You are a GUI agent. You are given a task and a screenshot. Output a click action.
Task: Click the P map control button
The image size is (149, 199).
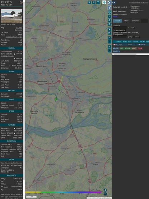pyautogui.click(x=109, y=38)
